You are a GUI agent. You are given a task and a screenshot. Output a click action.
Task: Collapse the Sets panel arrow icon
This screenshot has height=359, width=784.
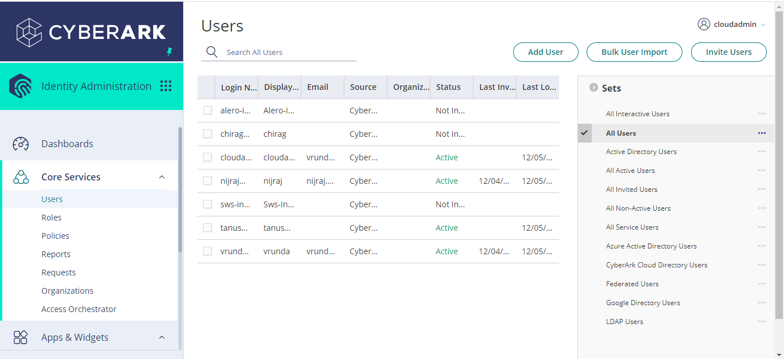(x=594, y=88)
